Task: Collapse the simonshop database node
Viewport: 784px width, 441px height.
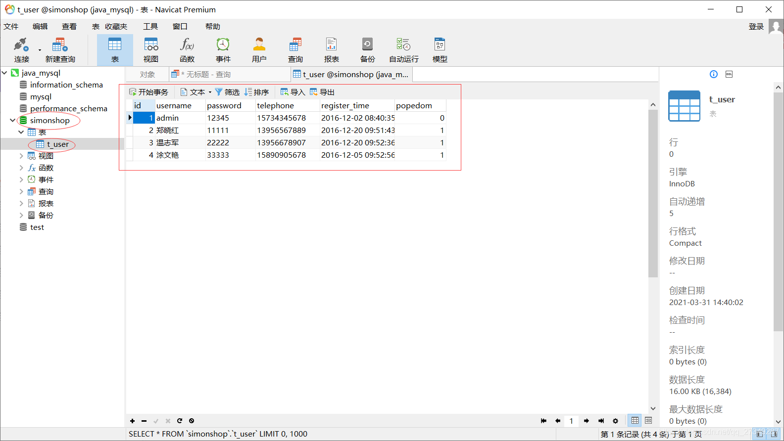Action: click(x=12, y=120)
